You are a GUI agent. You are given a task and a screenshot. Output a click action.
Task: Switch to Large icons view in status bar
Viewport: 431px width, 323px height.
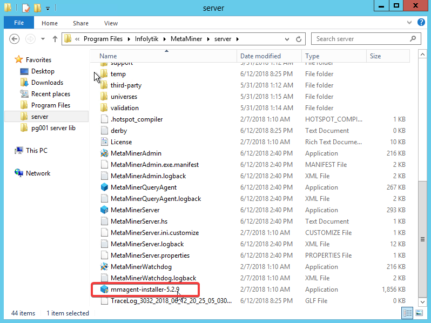(419, 313)
